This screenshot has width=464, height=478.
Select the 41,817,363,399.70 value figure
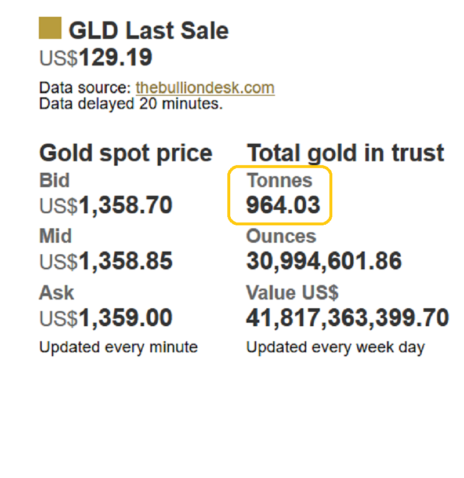point(347,318)
